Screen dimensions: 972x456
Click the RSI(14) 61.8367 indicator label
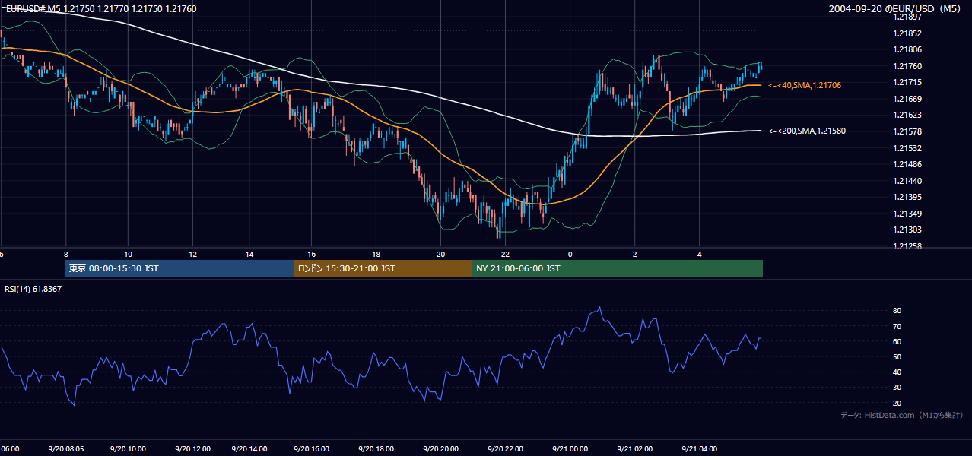click(32, 289)
